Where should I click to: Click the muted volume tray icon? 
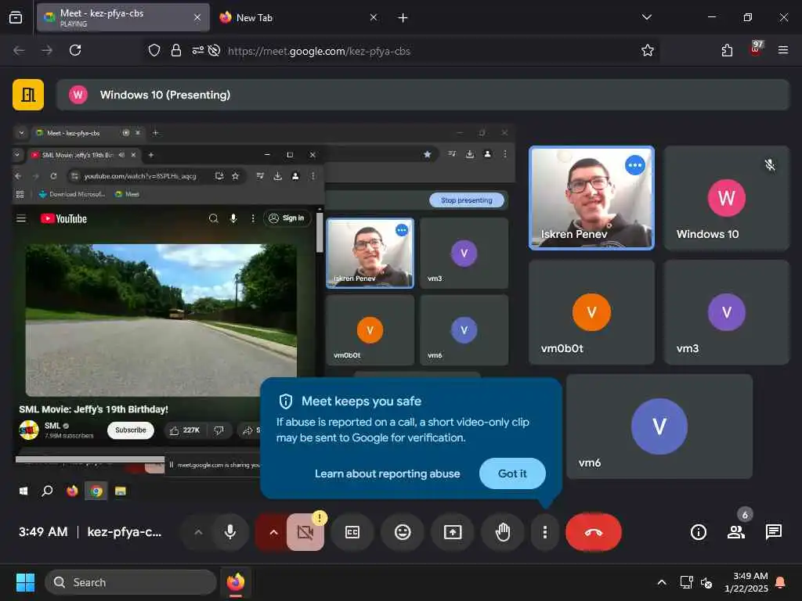[706, 582]
